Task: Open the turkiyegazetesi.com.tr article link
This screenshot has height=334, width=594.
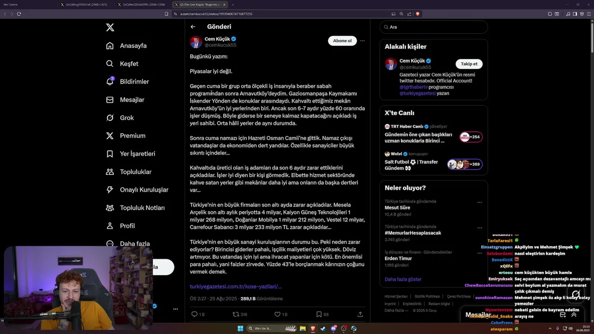Action: coord(236,287)
